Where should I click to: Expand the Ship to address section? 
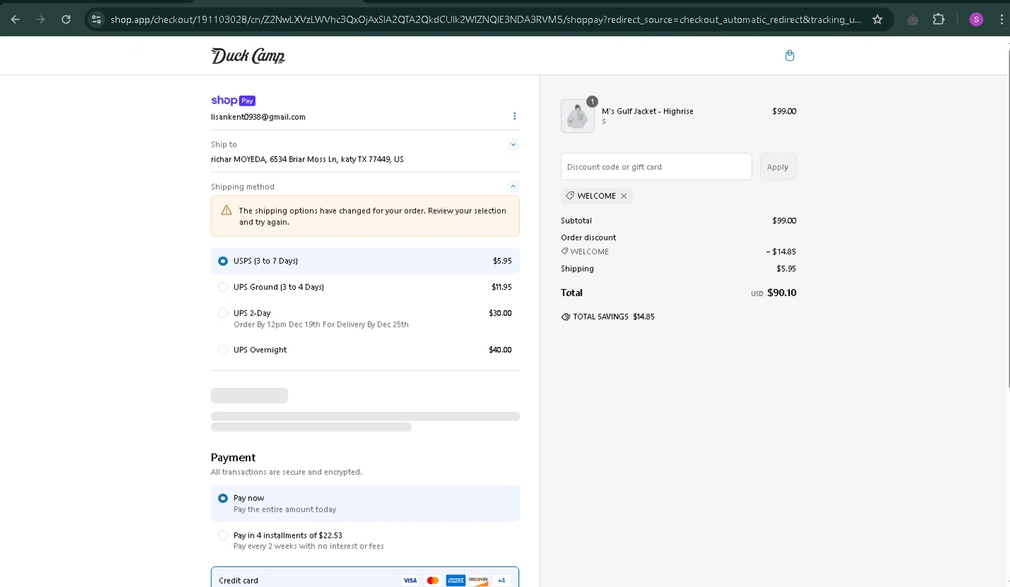513,145
